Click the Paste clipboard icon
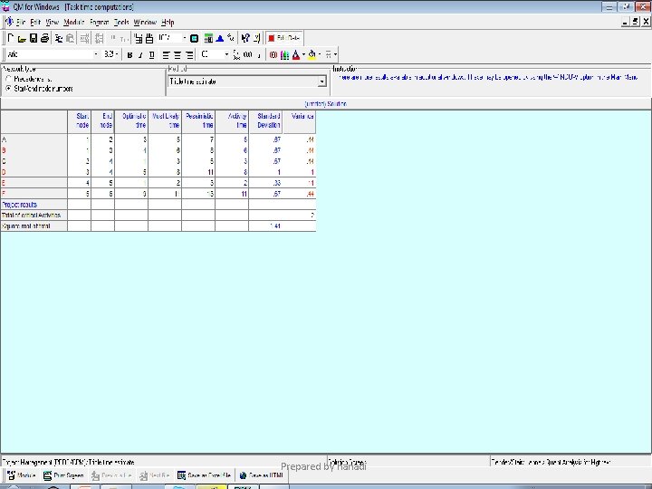652x489 pixels. 71,38
